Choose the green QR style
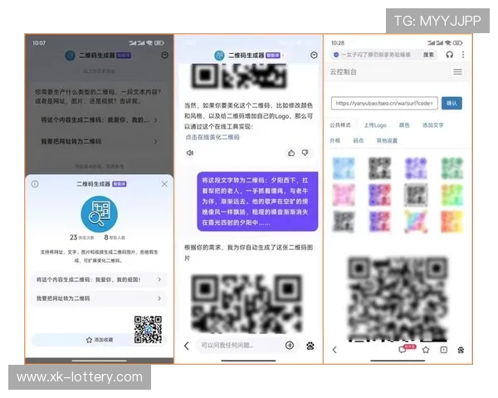This screenshot has width=498, height=398. pos(452,168)
